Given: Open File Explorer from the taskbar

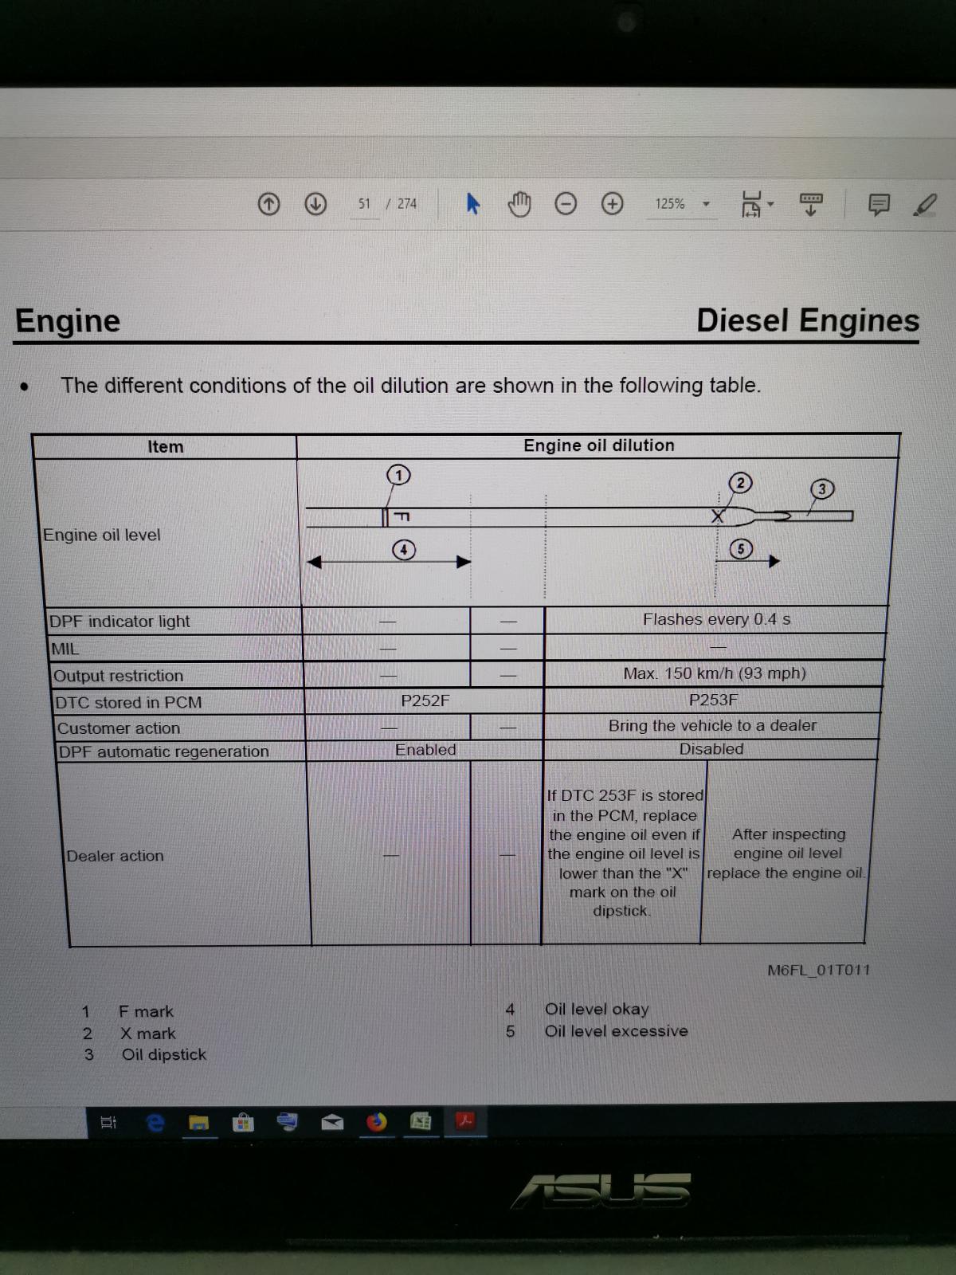Looking at the screenshot, I should point(199,1123).
